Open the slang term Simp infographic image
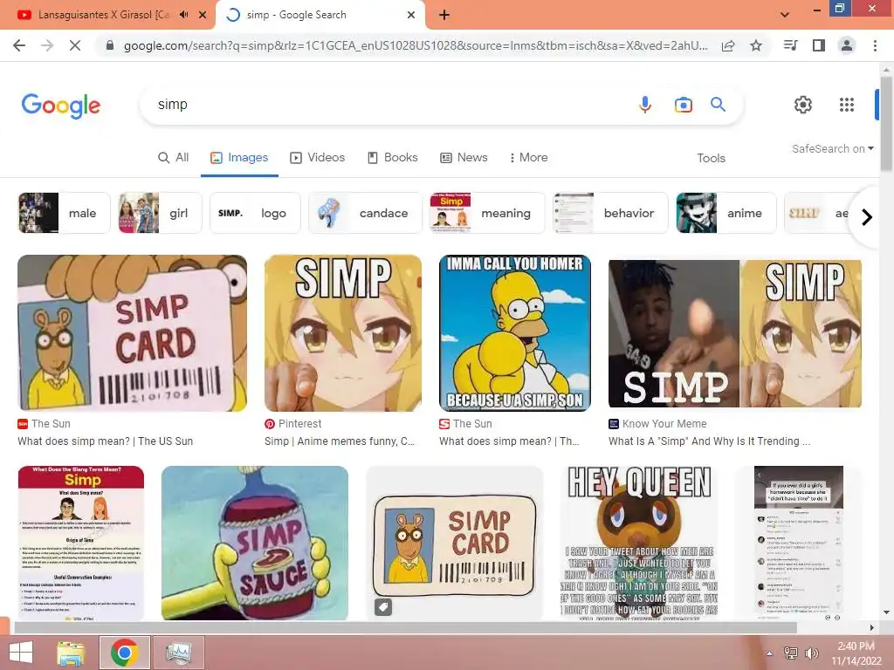The image size is (894, 670). 81,543
